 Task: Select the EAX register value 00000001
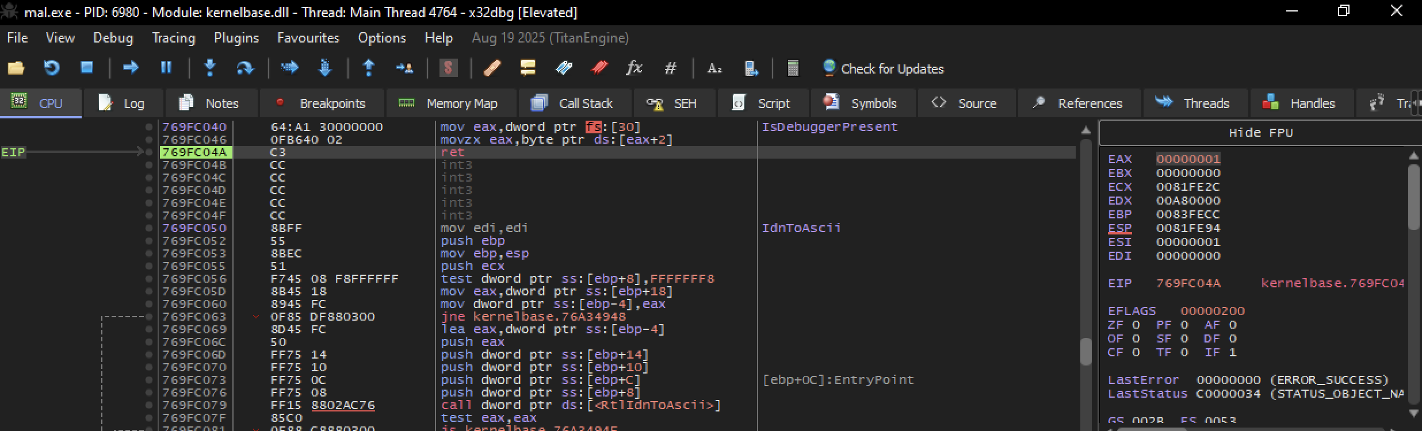coord(1188,159)
